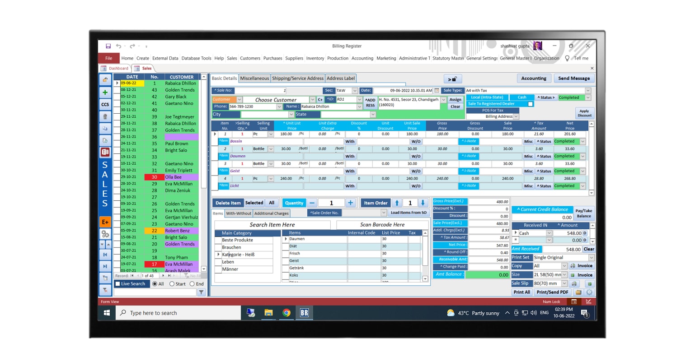Click the Apply Discount button
Screen dimensions: 695x343
click(x=584, y=113)
